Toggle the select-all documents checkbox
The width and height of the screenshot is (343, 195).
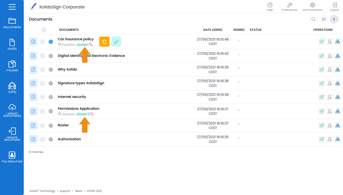point(44,30)
